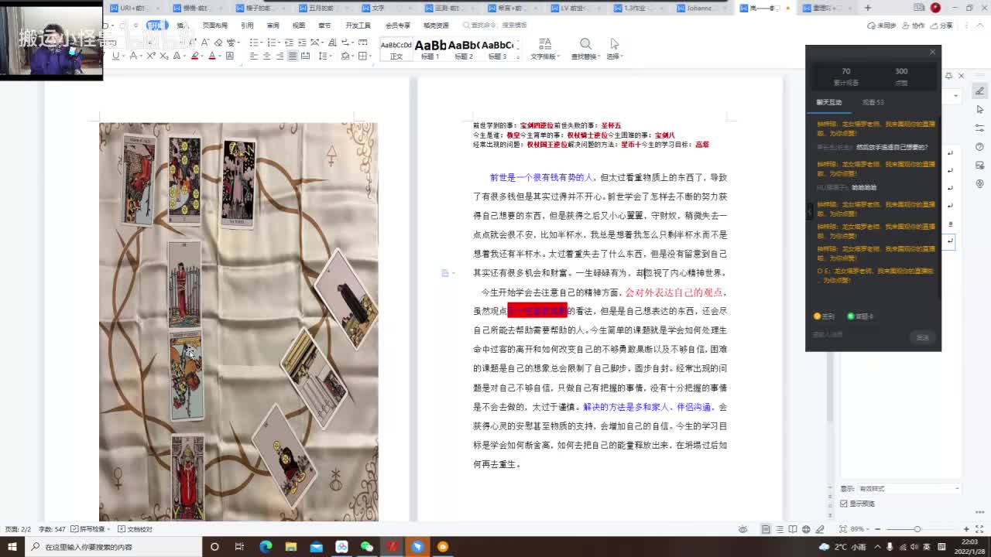The width and height of the screenshot is (991, 557).
Task: Switch to reading view book icon
Action: coord(793,529)
